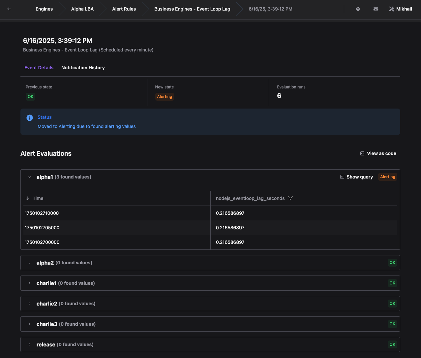Click the Evaluation runs value 6
421x358 pixels.
coord(279,96)
